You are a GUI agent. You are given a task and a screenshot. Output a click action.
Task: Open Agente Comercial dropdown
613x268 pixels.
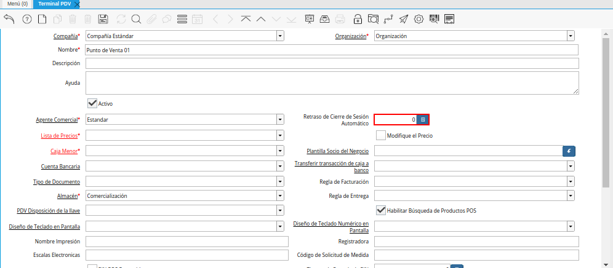pos(280,119)
